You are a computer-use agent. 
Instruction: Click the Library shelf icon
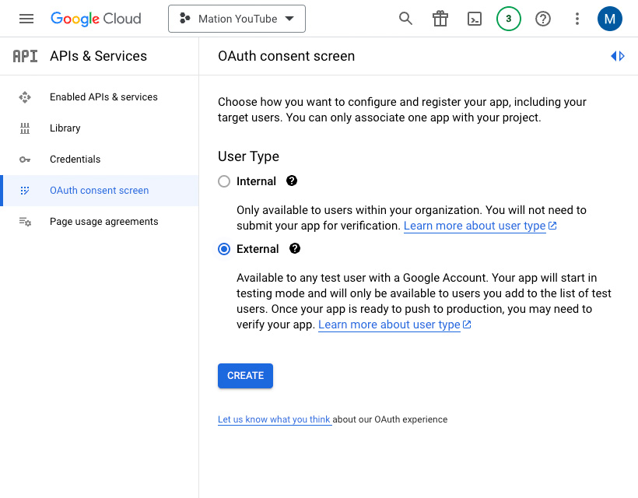25,128
